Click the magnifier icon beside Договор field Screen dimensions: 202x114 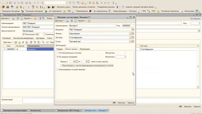point(133,37)
